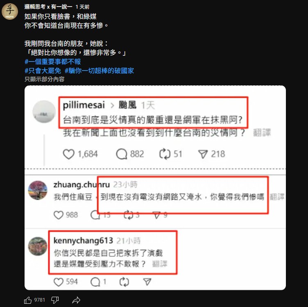The height and width of the screenshot is (307, 308).
Task: Open the channel avatar with gold logo
Action: (10, 11)
